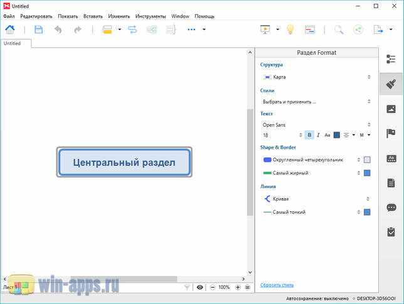
Task: Start presentation mode icon
Action: pos(265,29)
